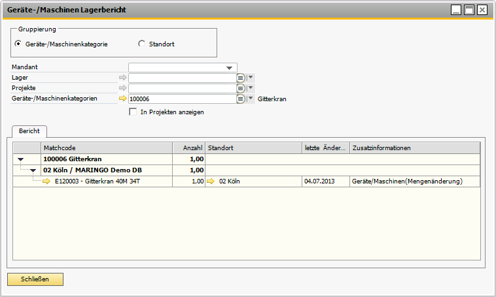
Task: Open the choose-from-list icon in Projekte field
Action: 241,88
